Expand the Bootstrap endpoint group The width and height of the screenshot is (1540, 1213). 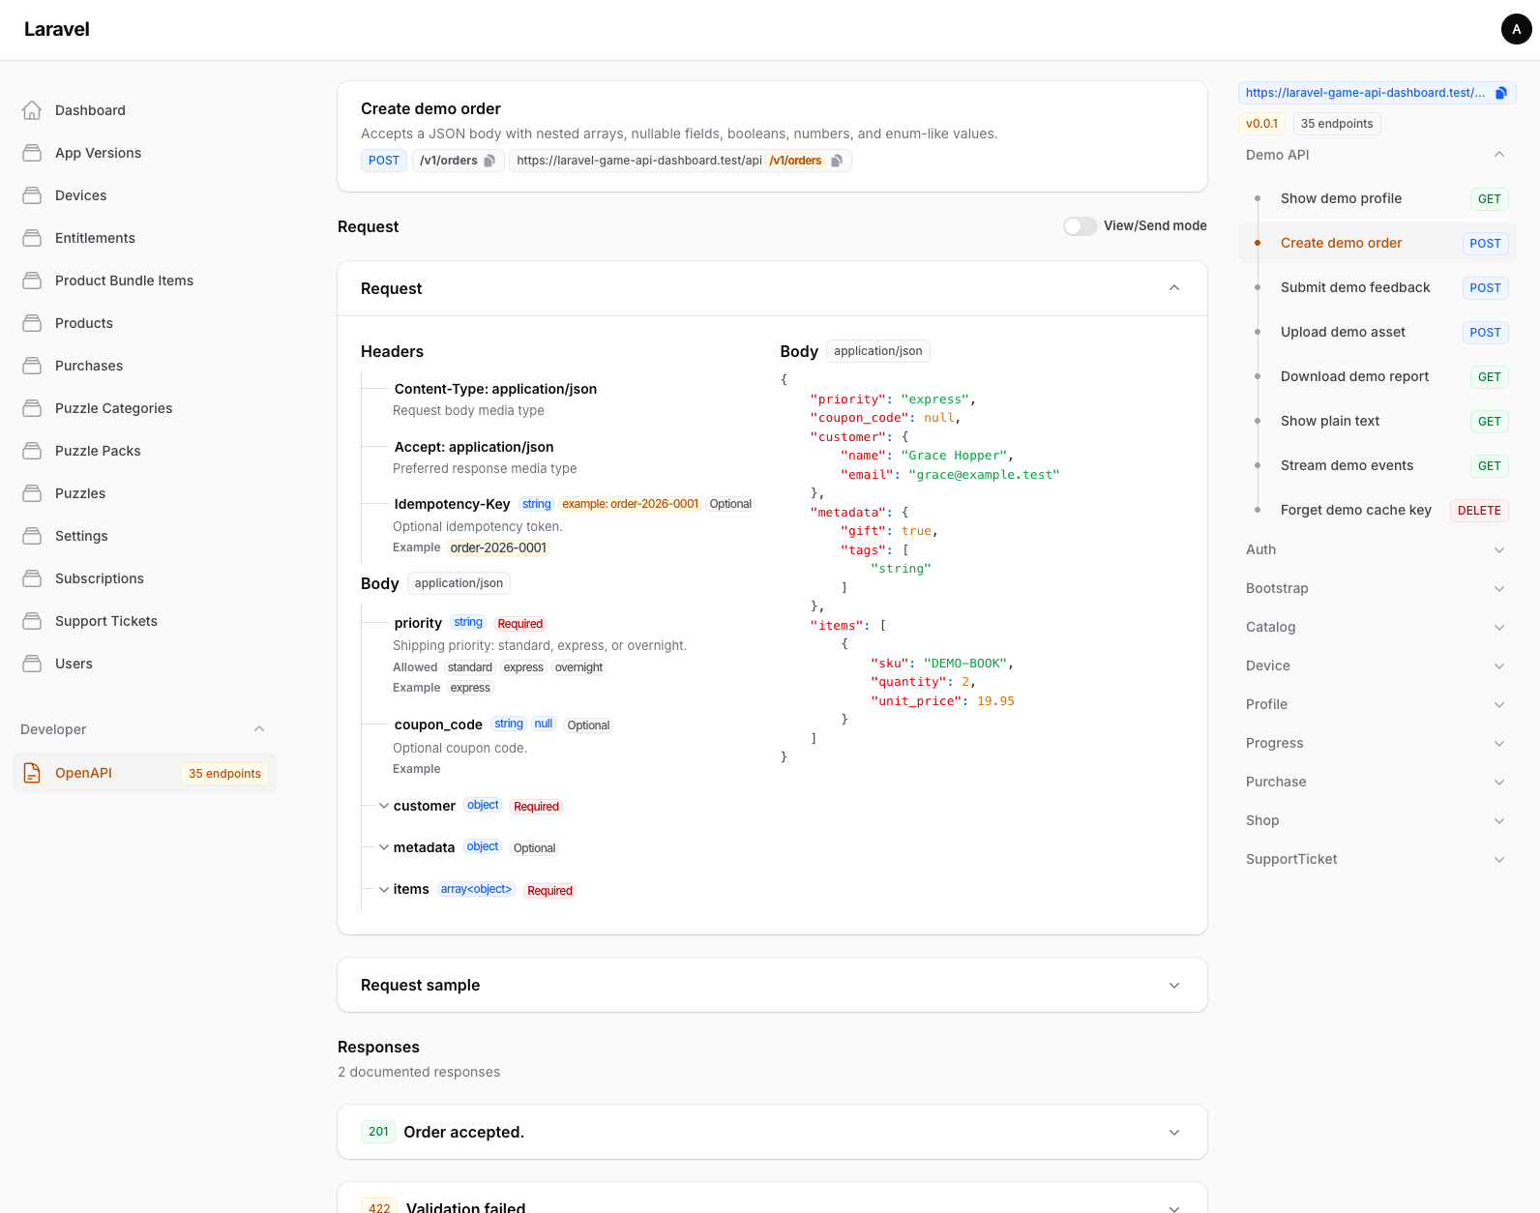(1499, 588)
